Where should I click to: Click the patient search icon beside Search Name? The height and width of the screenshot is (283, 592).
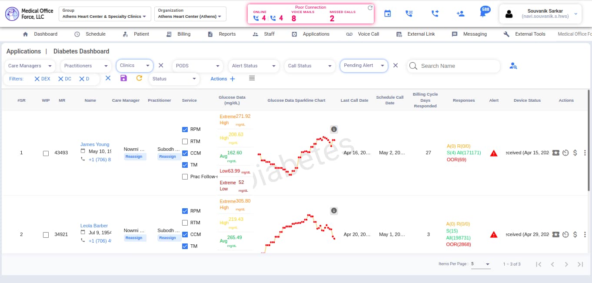(513, 66)
